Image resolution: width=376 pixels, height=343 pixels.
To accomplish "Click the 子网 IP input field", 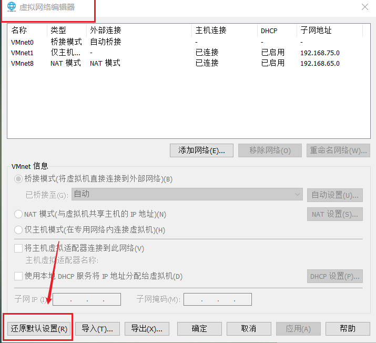I will [x=87, y=299].
